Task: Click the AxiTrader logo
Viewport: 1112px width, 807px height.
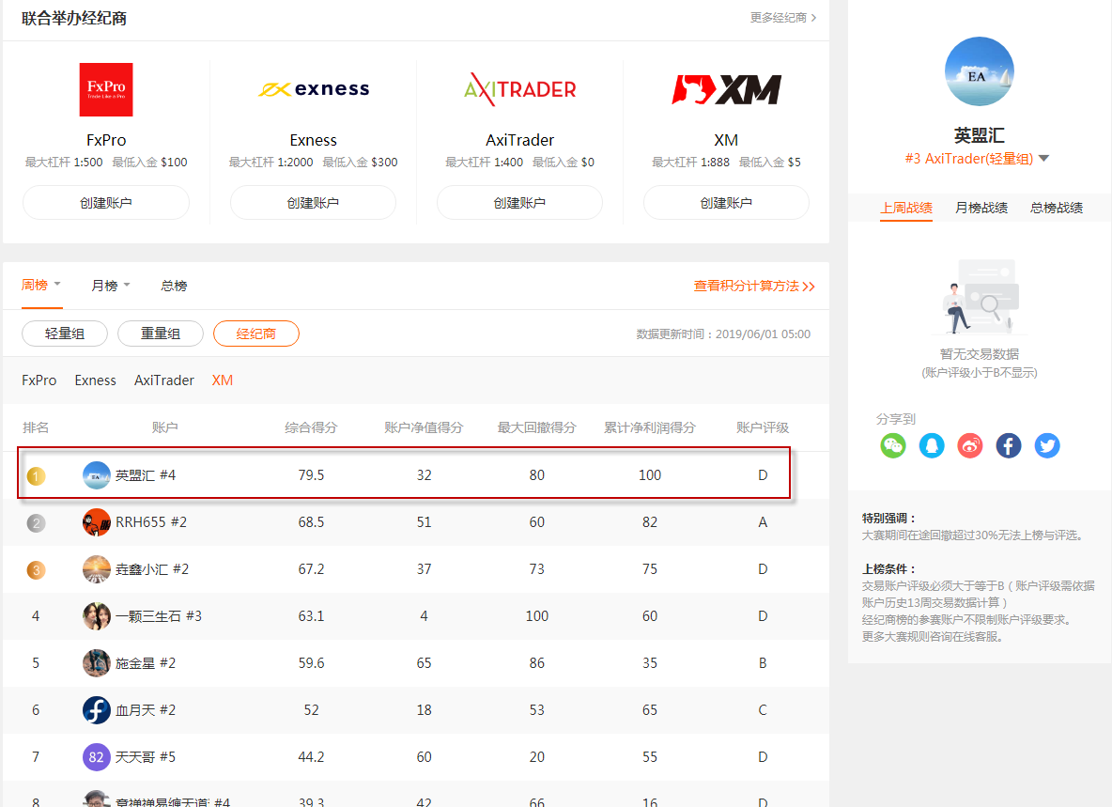Action: pyautogui.click(x=519, y=89)
